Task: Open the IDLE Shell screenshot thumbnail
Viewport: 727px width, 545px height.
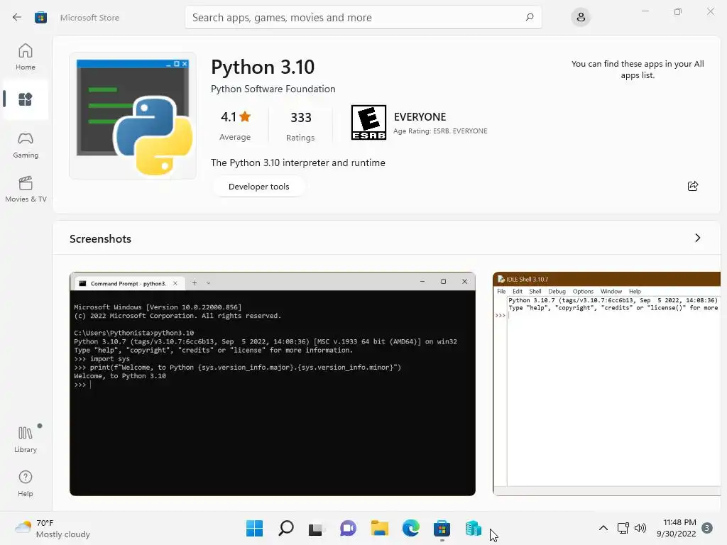Action: coord(606,384)
